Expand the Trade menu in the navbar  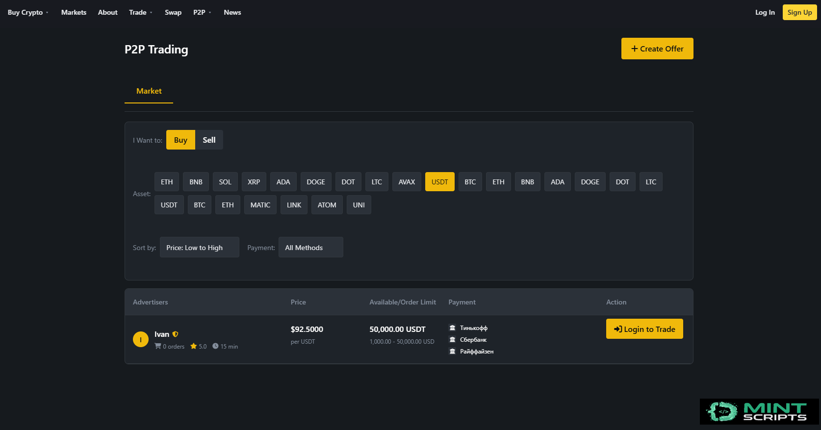(x=141, y=12)
